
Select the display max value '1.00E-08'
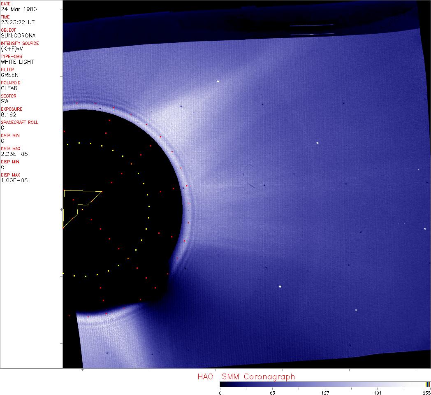pos(14,180)
